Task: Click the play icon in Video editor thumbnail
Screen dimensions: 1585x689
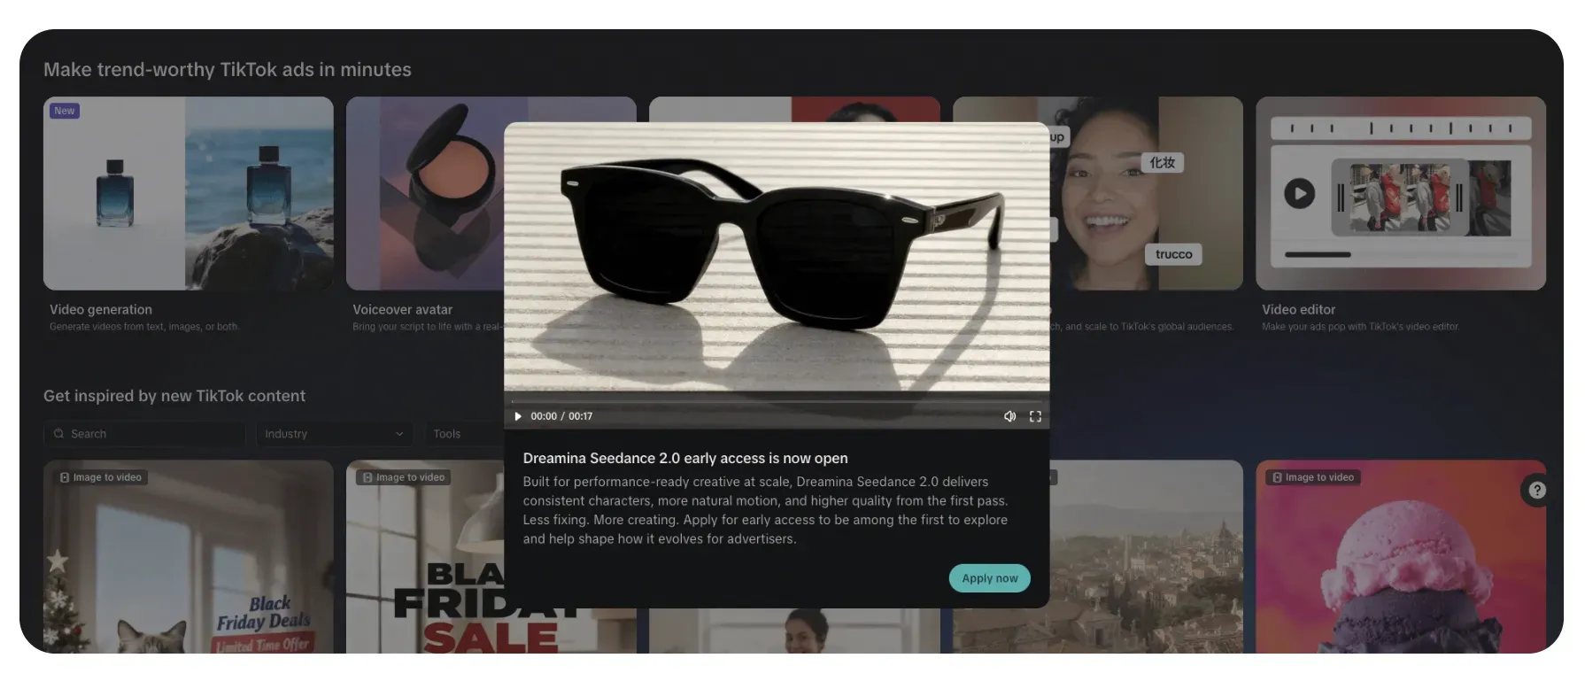Action: 1300,193
